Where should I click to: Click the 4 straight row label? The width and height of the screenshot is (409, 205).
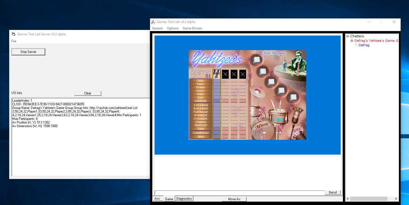(200, 115)
